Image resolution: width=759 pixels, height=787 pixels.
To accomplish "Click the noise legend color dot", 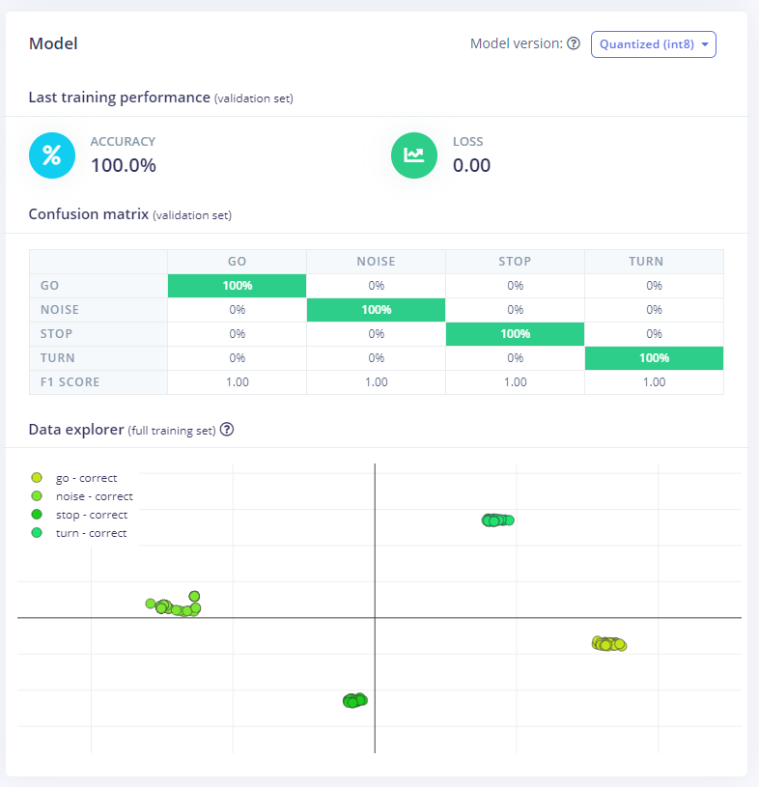I will pyautogui.click(x=37, y=496).
